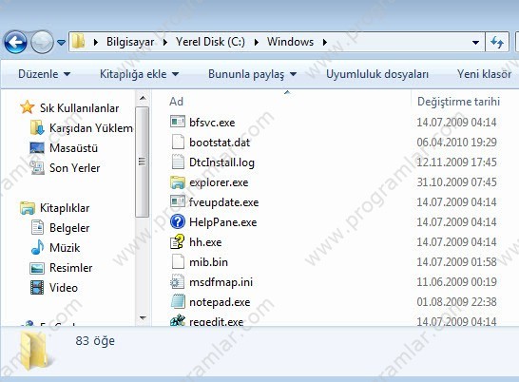Click the Resimler picture icon
The width and height of the screenshot is (519, 382).
[x=37, y=268]
